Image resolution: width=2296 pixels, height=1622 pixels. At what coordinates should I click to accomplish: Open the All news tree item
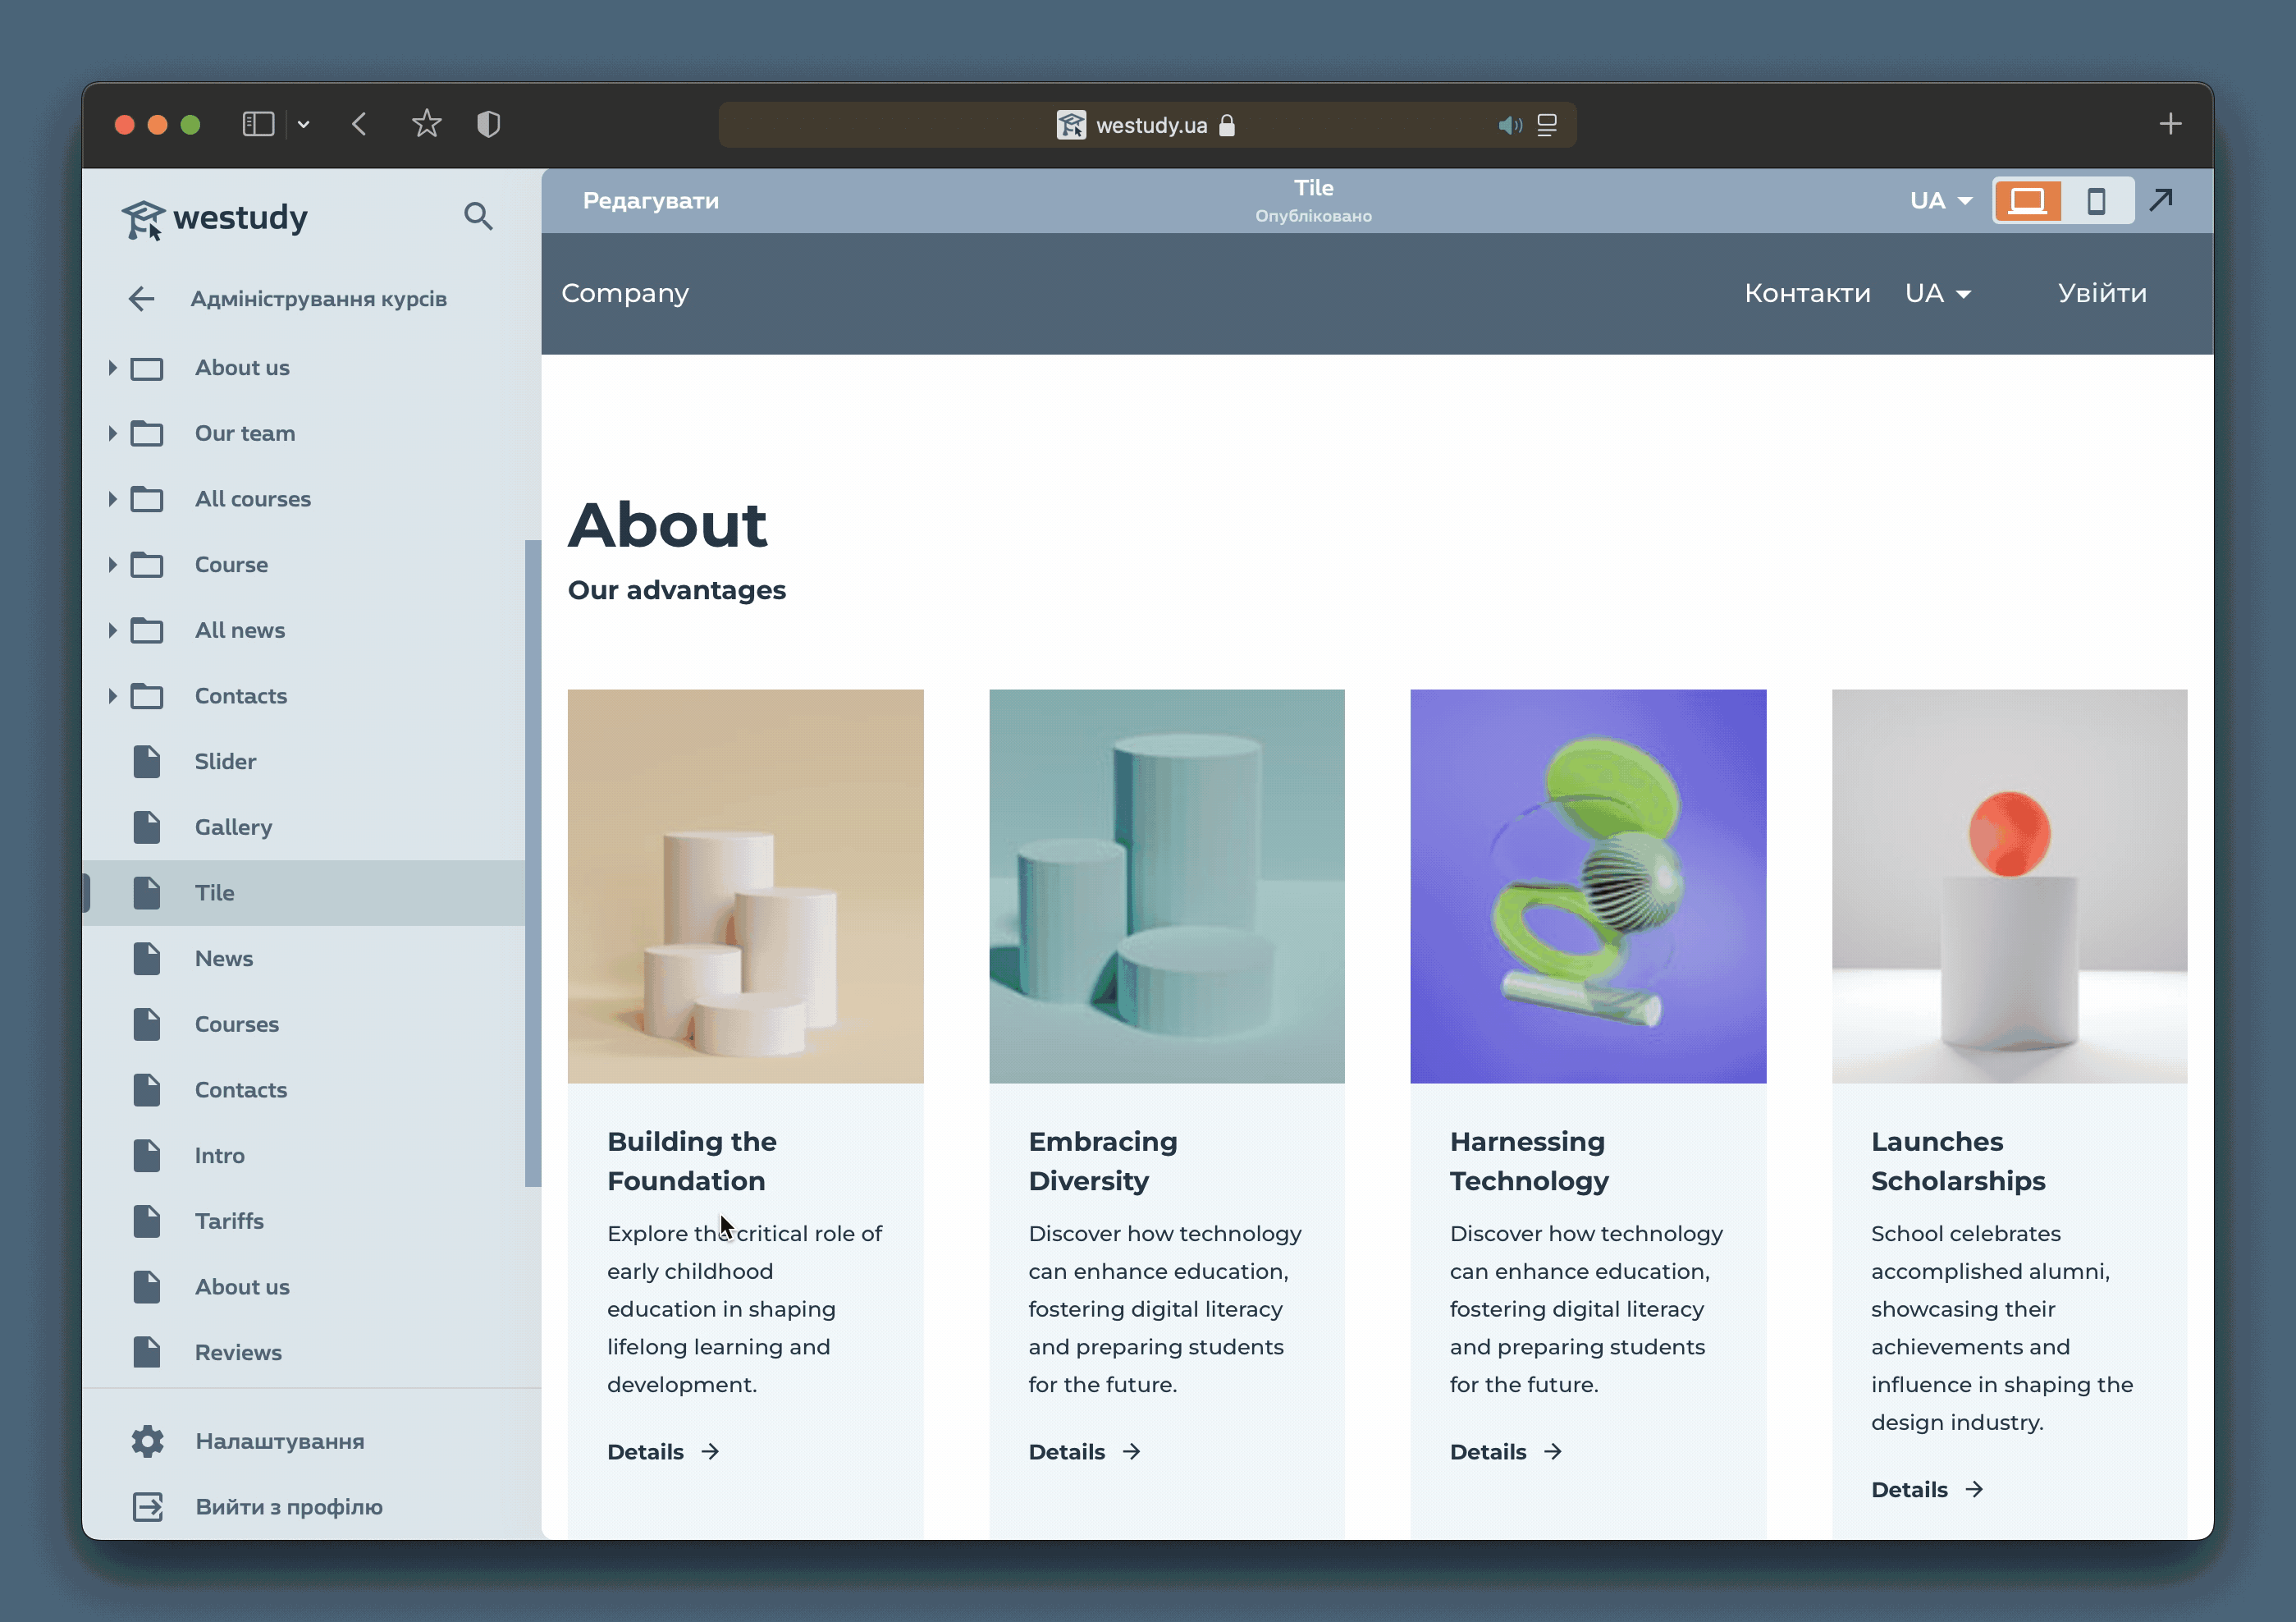tap(240, 630)
